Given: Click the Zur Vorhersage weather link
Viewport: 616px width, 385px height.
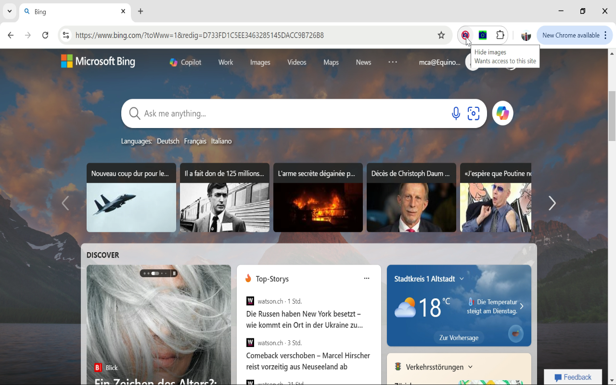Looking at the screenshot, I should point(458,337).
